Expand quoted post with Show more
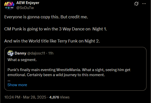 click(x=17, y=85)
